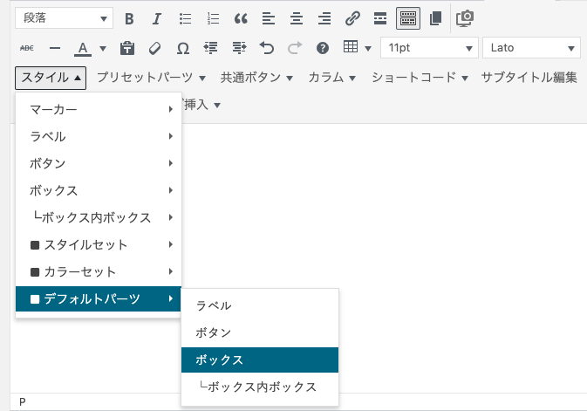The width and height of the screenshot is (587, 411).
Task: Open table dropdown arrow
Action: [x=368, y=48]
